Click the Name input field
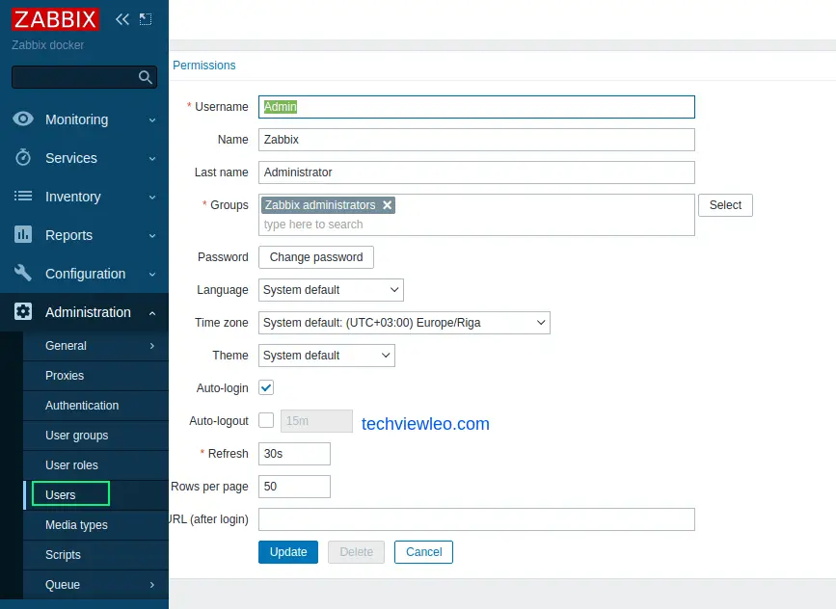The height and width of the screenshot is (609, 836). pos(476,140)
